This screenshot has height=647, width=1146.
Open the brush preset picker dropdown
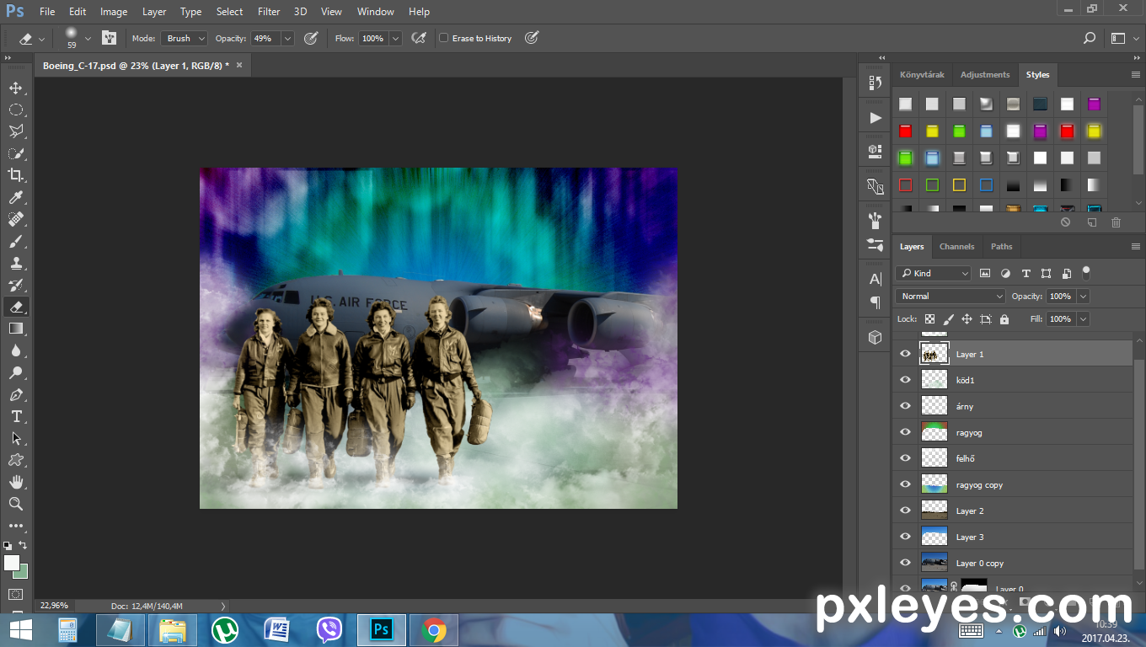[88, 38]
